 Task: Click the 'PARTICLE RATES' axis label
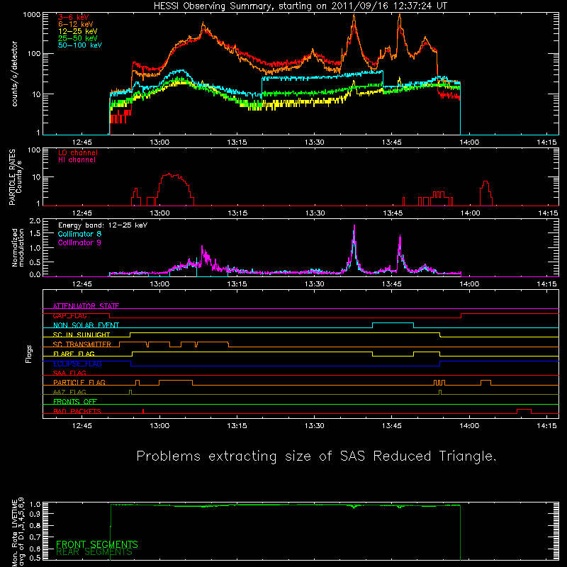[x=12, y=177]
